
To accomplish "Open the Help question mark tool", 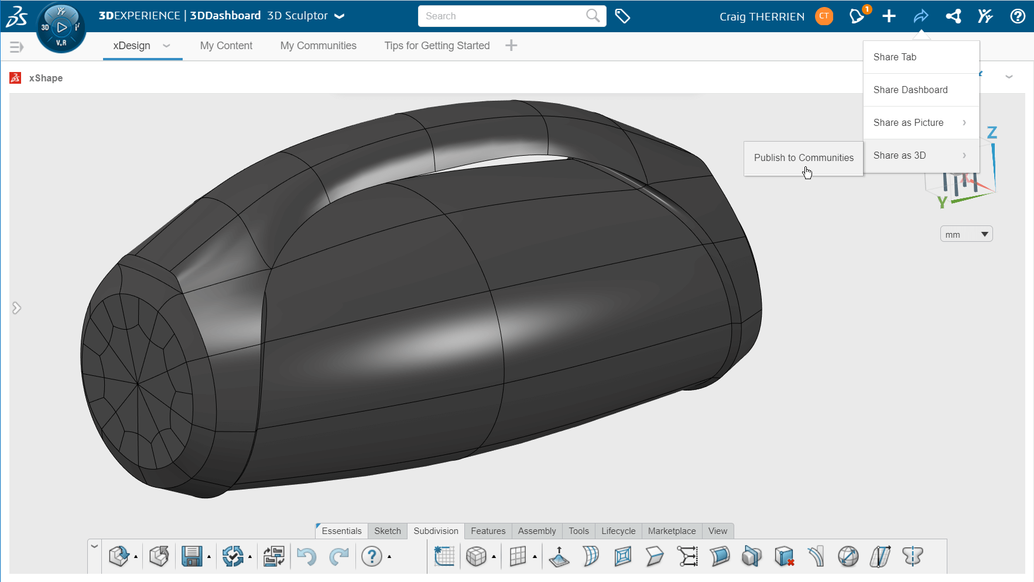I will pos(372,556).
